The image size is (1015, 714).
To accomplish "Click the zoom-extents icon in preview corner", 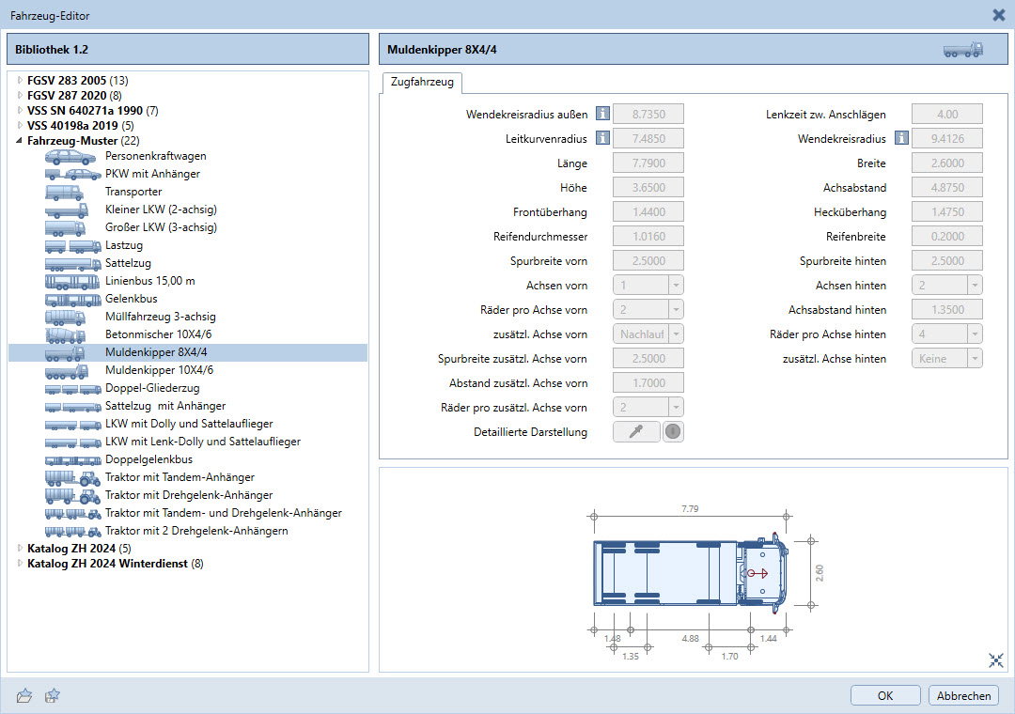I will [x=996, y=660].
